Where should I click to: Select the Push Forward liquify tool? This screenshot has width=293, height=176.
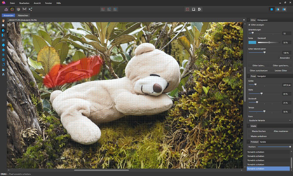pyautogui.click(x=3, y=30)
